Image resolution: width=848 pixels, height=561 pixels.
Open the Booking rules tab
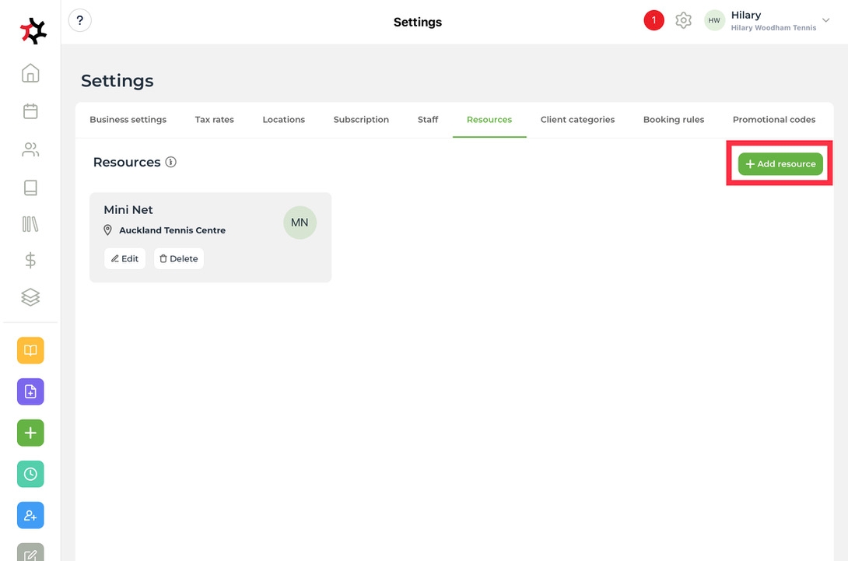point(673,120)
